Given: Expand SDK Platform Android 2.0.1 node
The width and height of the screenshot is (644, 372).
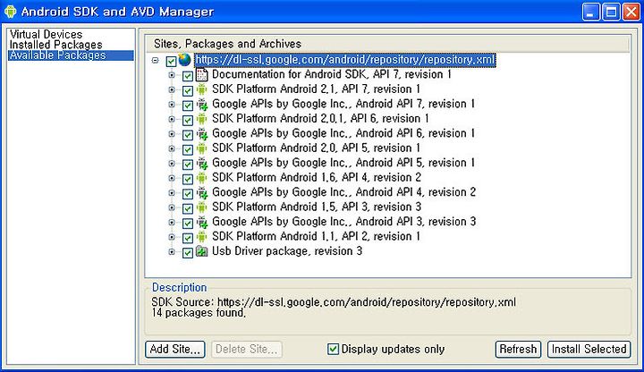Looking at the screenshot, I should coord(172,119).
